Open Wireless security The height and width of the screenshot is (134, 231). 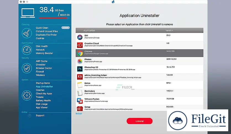[40, 75]
